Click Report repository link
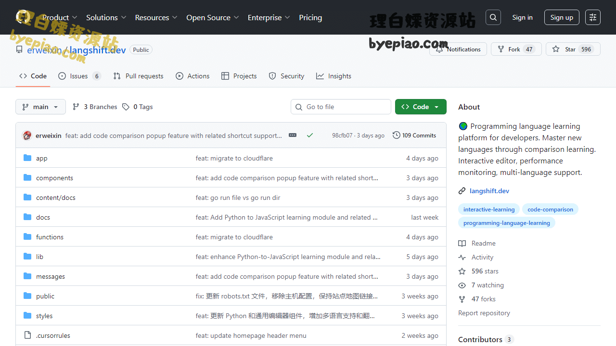616x346 pixels. tap(484, 313)
